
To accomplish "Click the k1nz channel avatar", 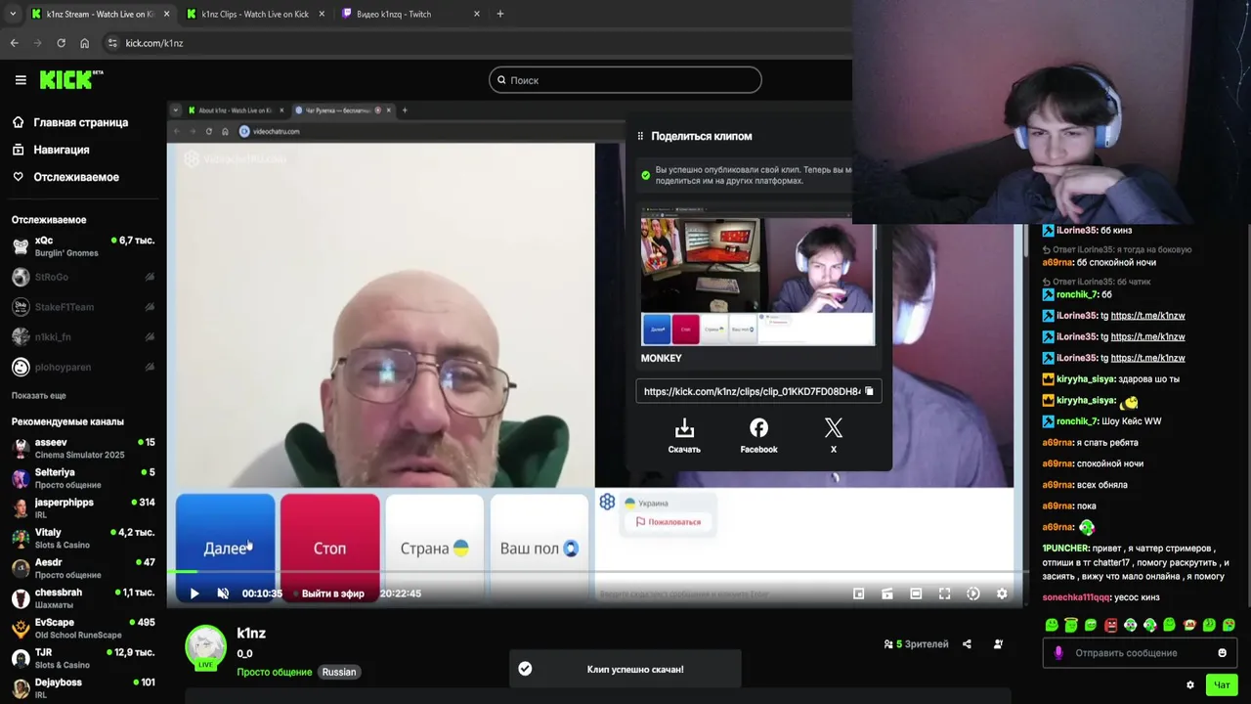I will [205, 647].
